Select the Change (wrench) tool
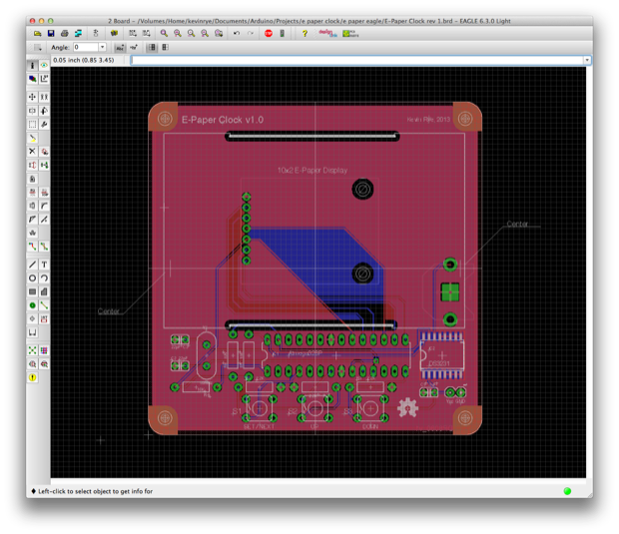This screenshot has width=619, height=534. [x=44, y=125]
